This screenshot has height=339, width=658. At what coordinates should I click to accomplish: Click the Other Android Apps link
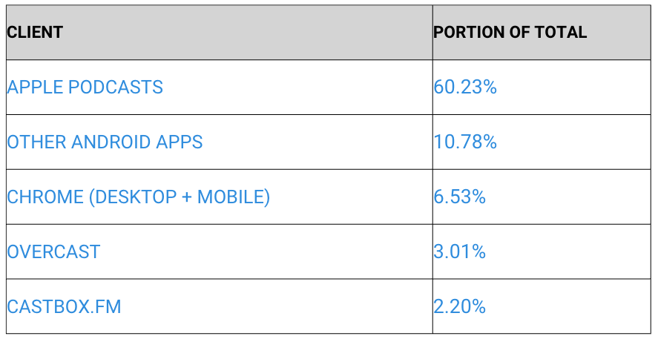coord(105,142)
